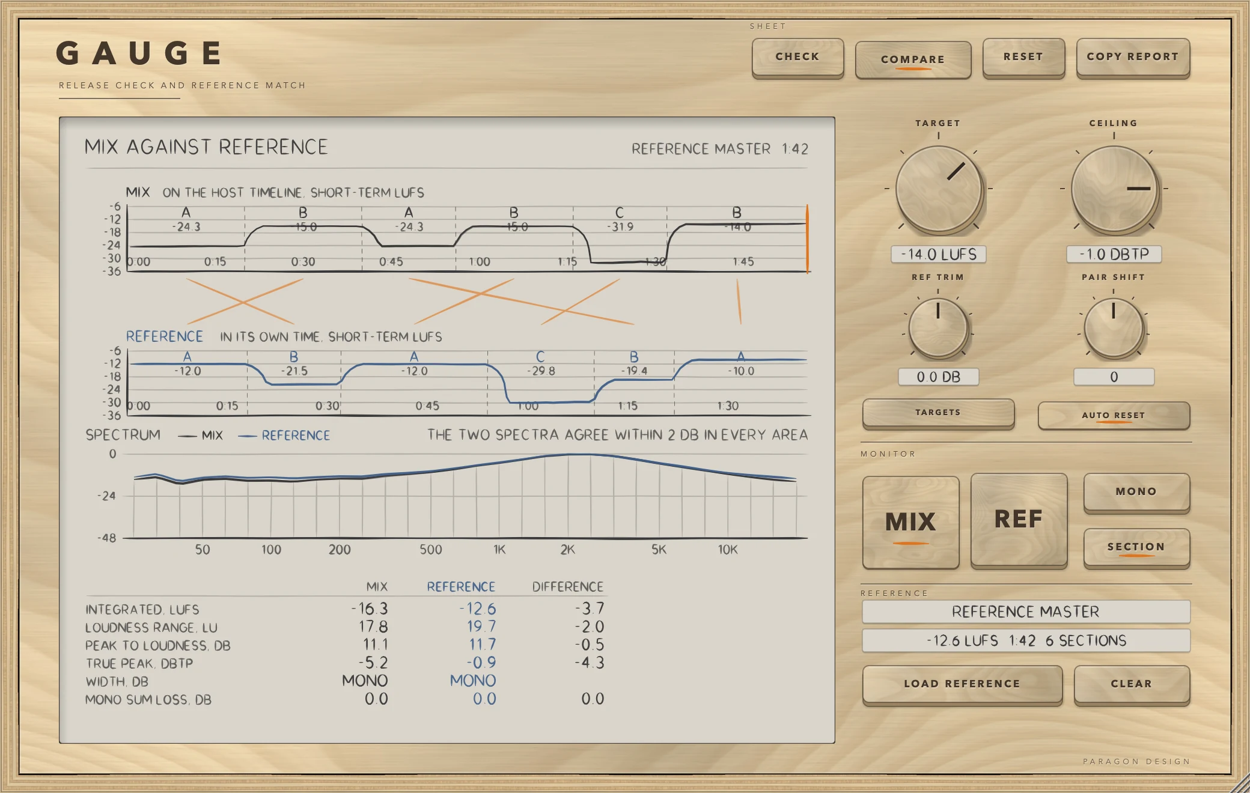This screenshot has height=793, width=1250.
Task: Click the orange playhead on mix timeline
Action: [807, 239]
